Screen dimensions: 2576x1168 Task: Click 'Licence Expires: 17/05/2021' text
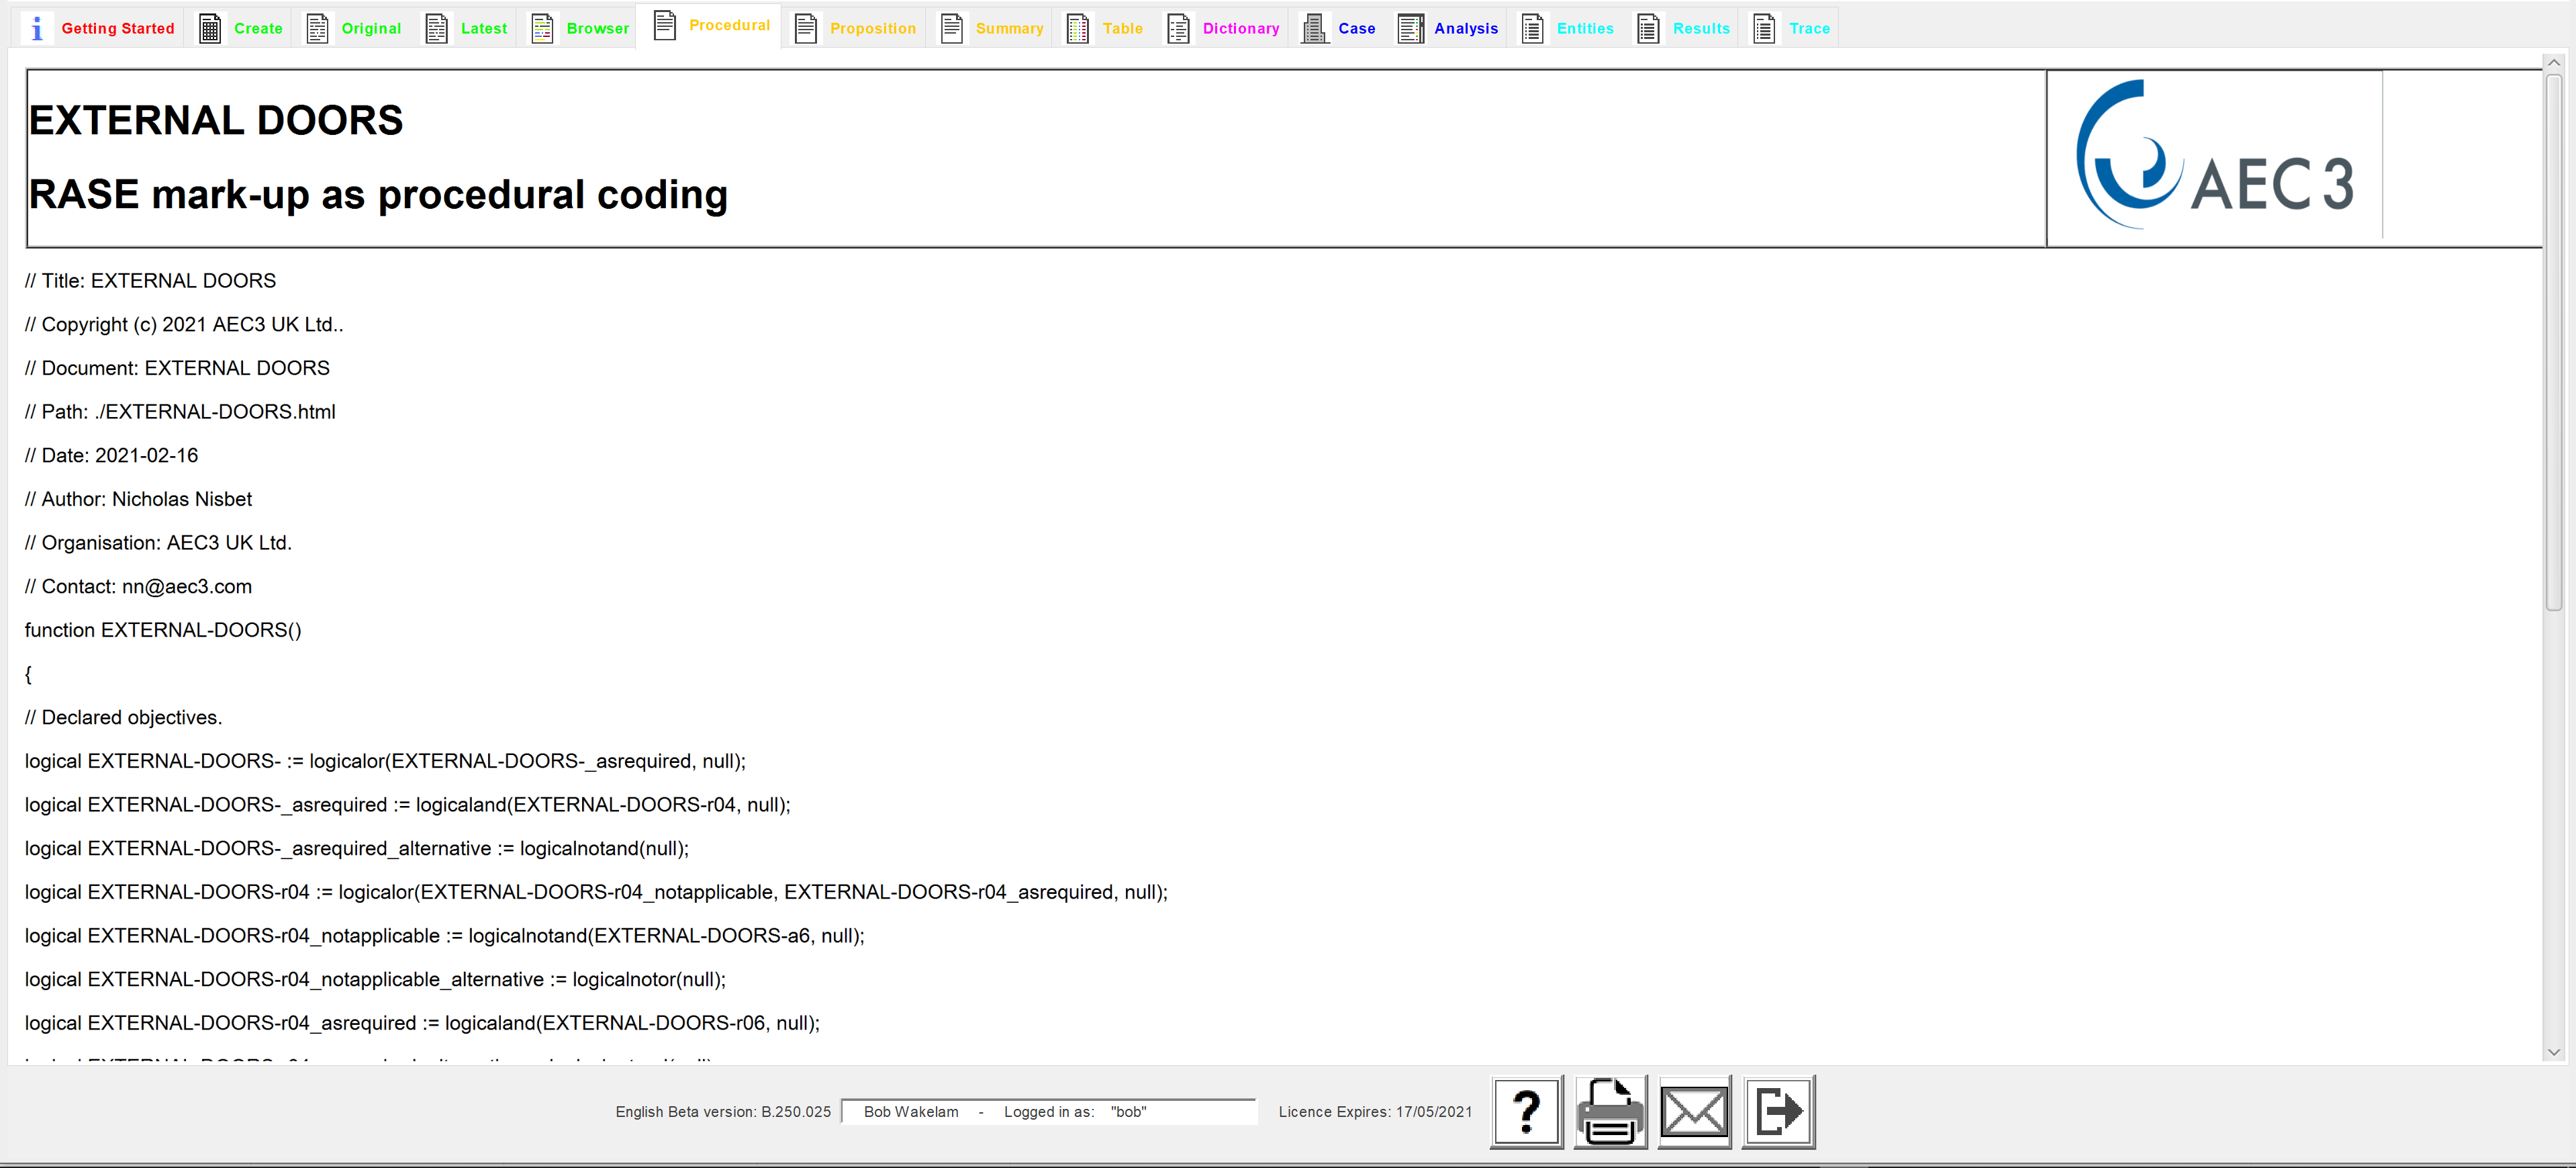coord(1375,1112)
